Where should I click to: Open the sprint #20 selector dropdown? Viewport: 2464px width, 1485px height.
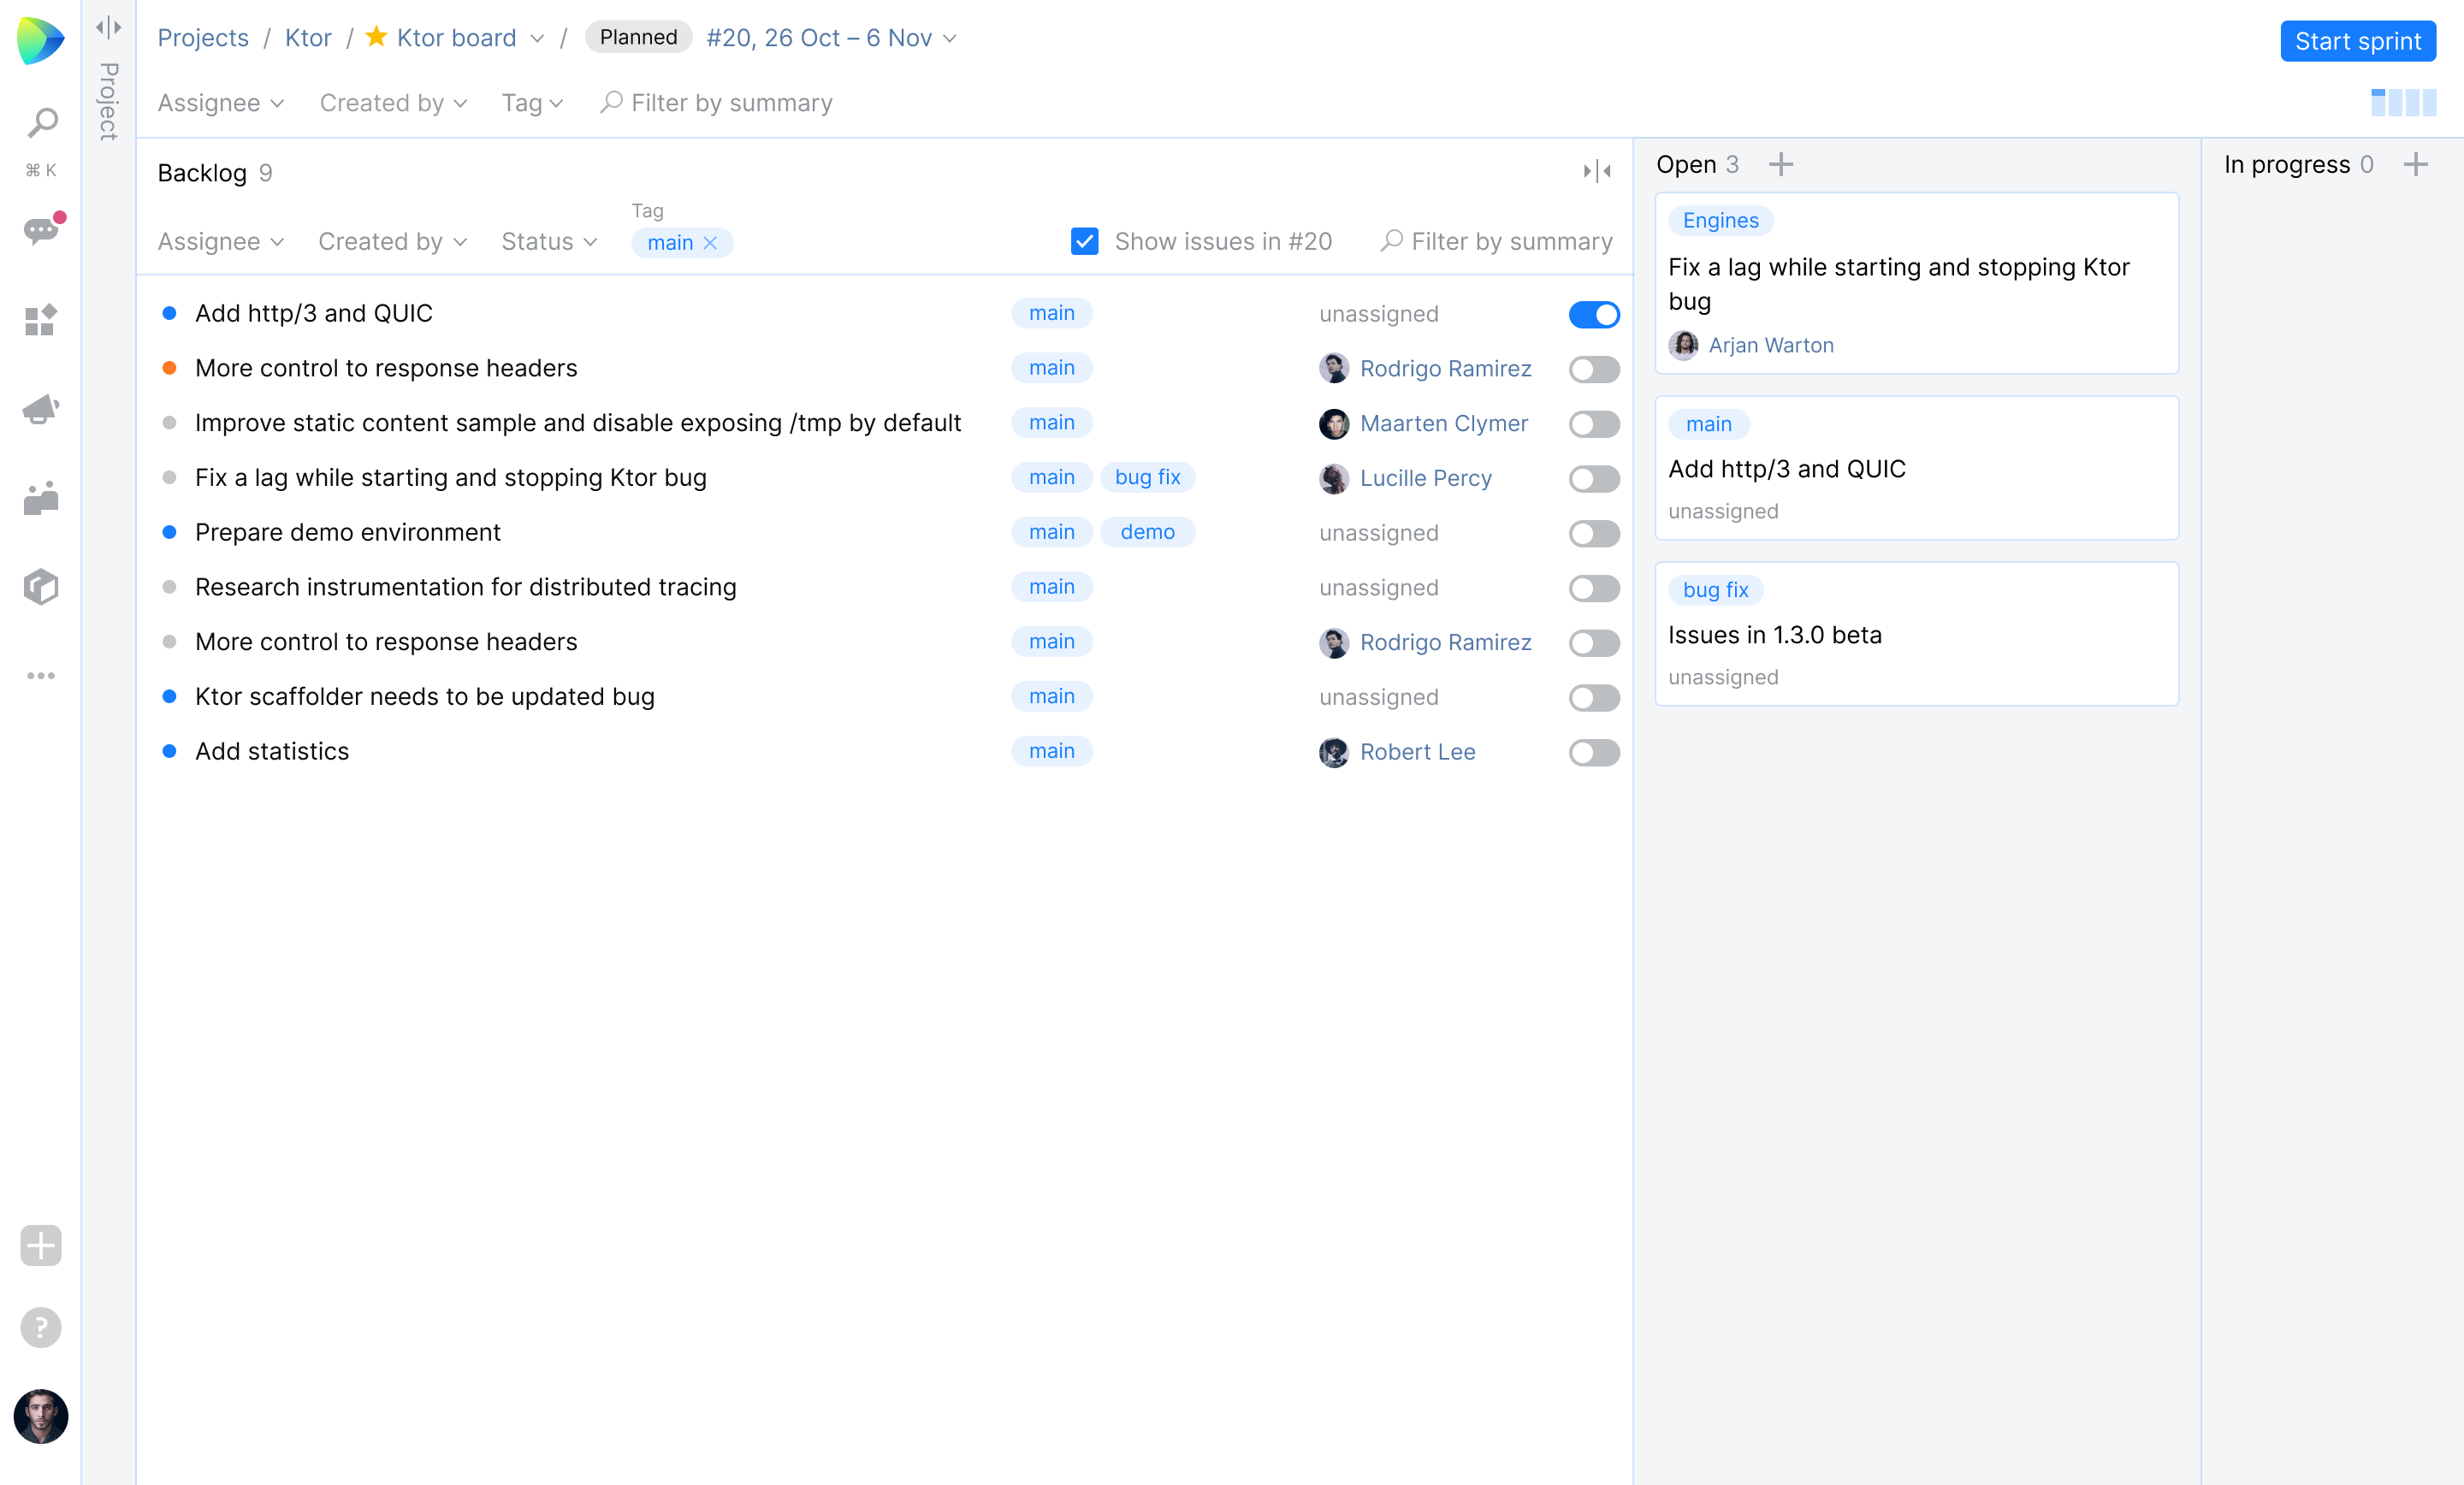pos(831,38)
